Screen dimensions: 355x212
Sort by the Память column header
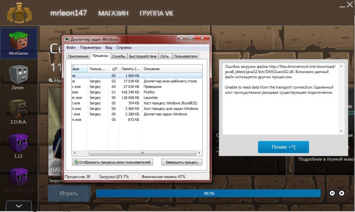[130, 69]
